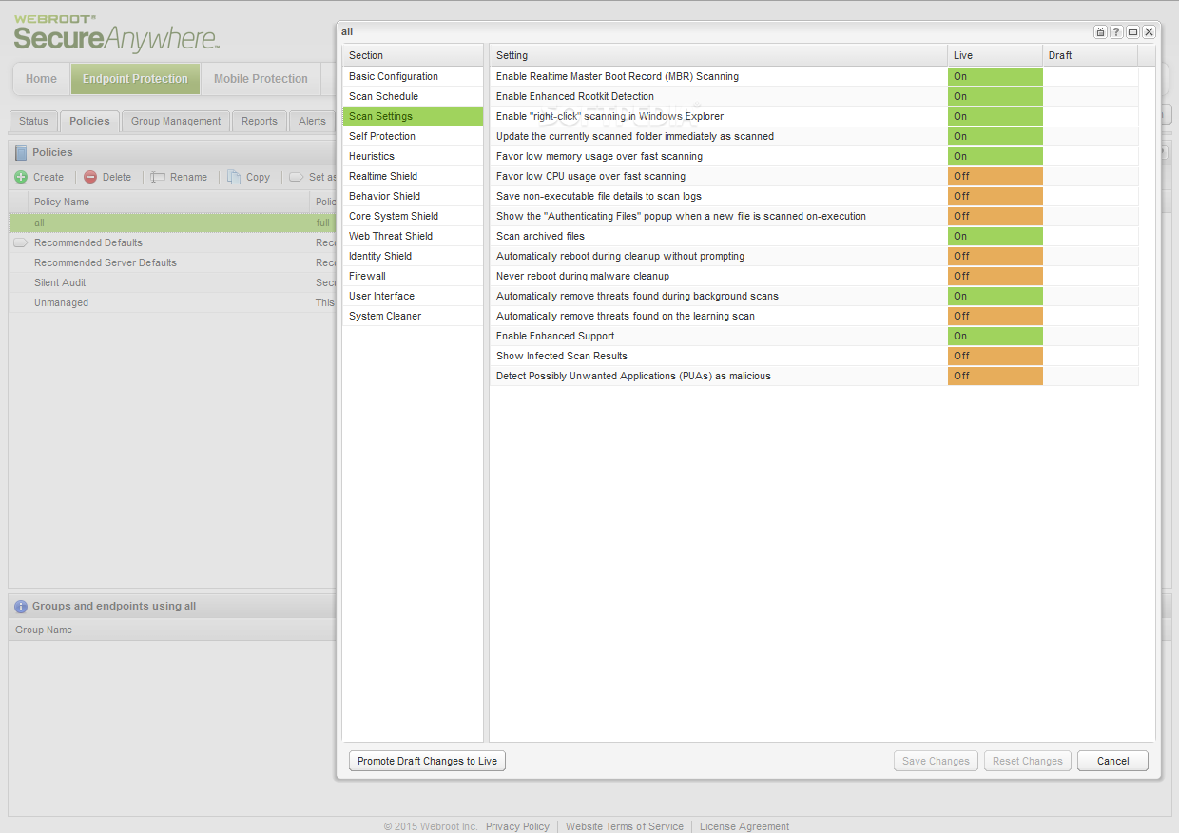This screenshot has height=833, width=1179.
Task: Maximize the 'all' policy dialog
Action: point(1132,31)
